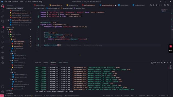Open local.strategy.ts in auth folder tree
Screen dimensions: 173x97
click(18, 48)
